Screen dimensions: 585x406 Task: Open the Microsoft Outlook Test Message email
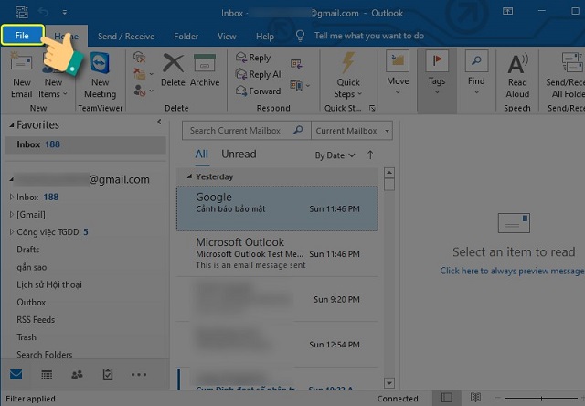pyautogui.click(x=277, y=254)
